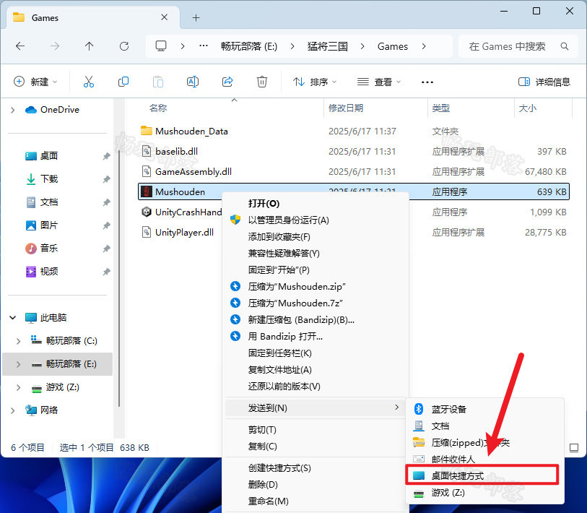
Task: Expand the 网络 tree node
Action: (x=13, y=410)
